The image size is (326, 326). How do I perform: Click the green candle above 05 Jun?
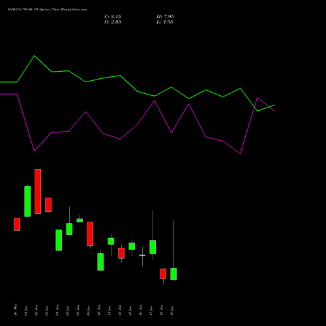point(69,229)
